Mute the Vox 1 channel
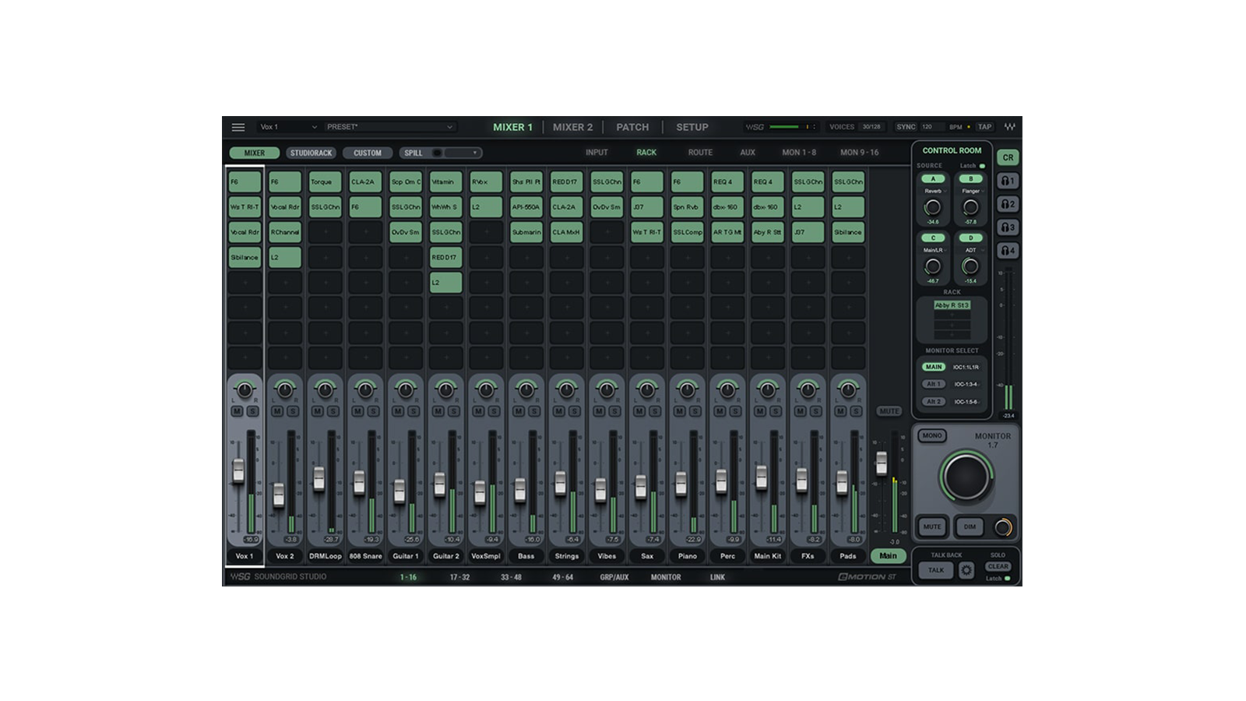Viewport: 1246px width, 701px height. [x=238, y=411]
